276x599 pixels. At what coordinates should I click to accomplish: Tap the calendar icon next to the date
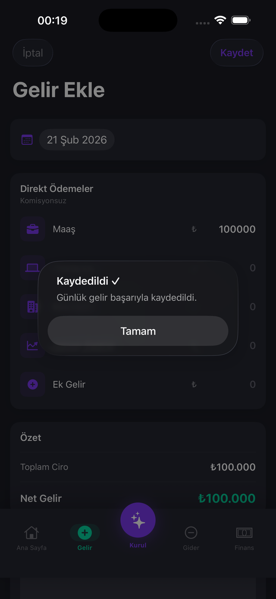[27, 139]
